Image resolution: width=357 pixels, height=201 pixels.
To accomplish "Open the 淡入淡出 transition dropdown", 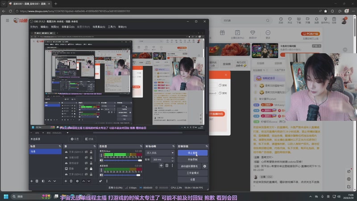I will (160, 153).
